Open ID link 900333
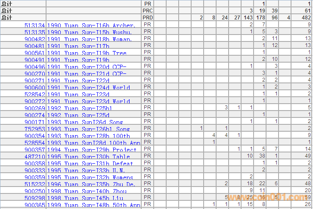Viewport: 313px width, 209px height. 35,171
